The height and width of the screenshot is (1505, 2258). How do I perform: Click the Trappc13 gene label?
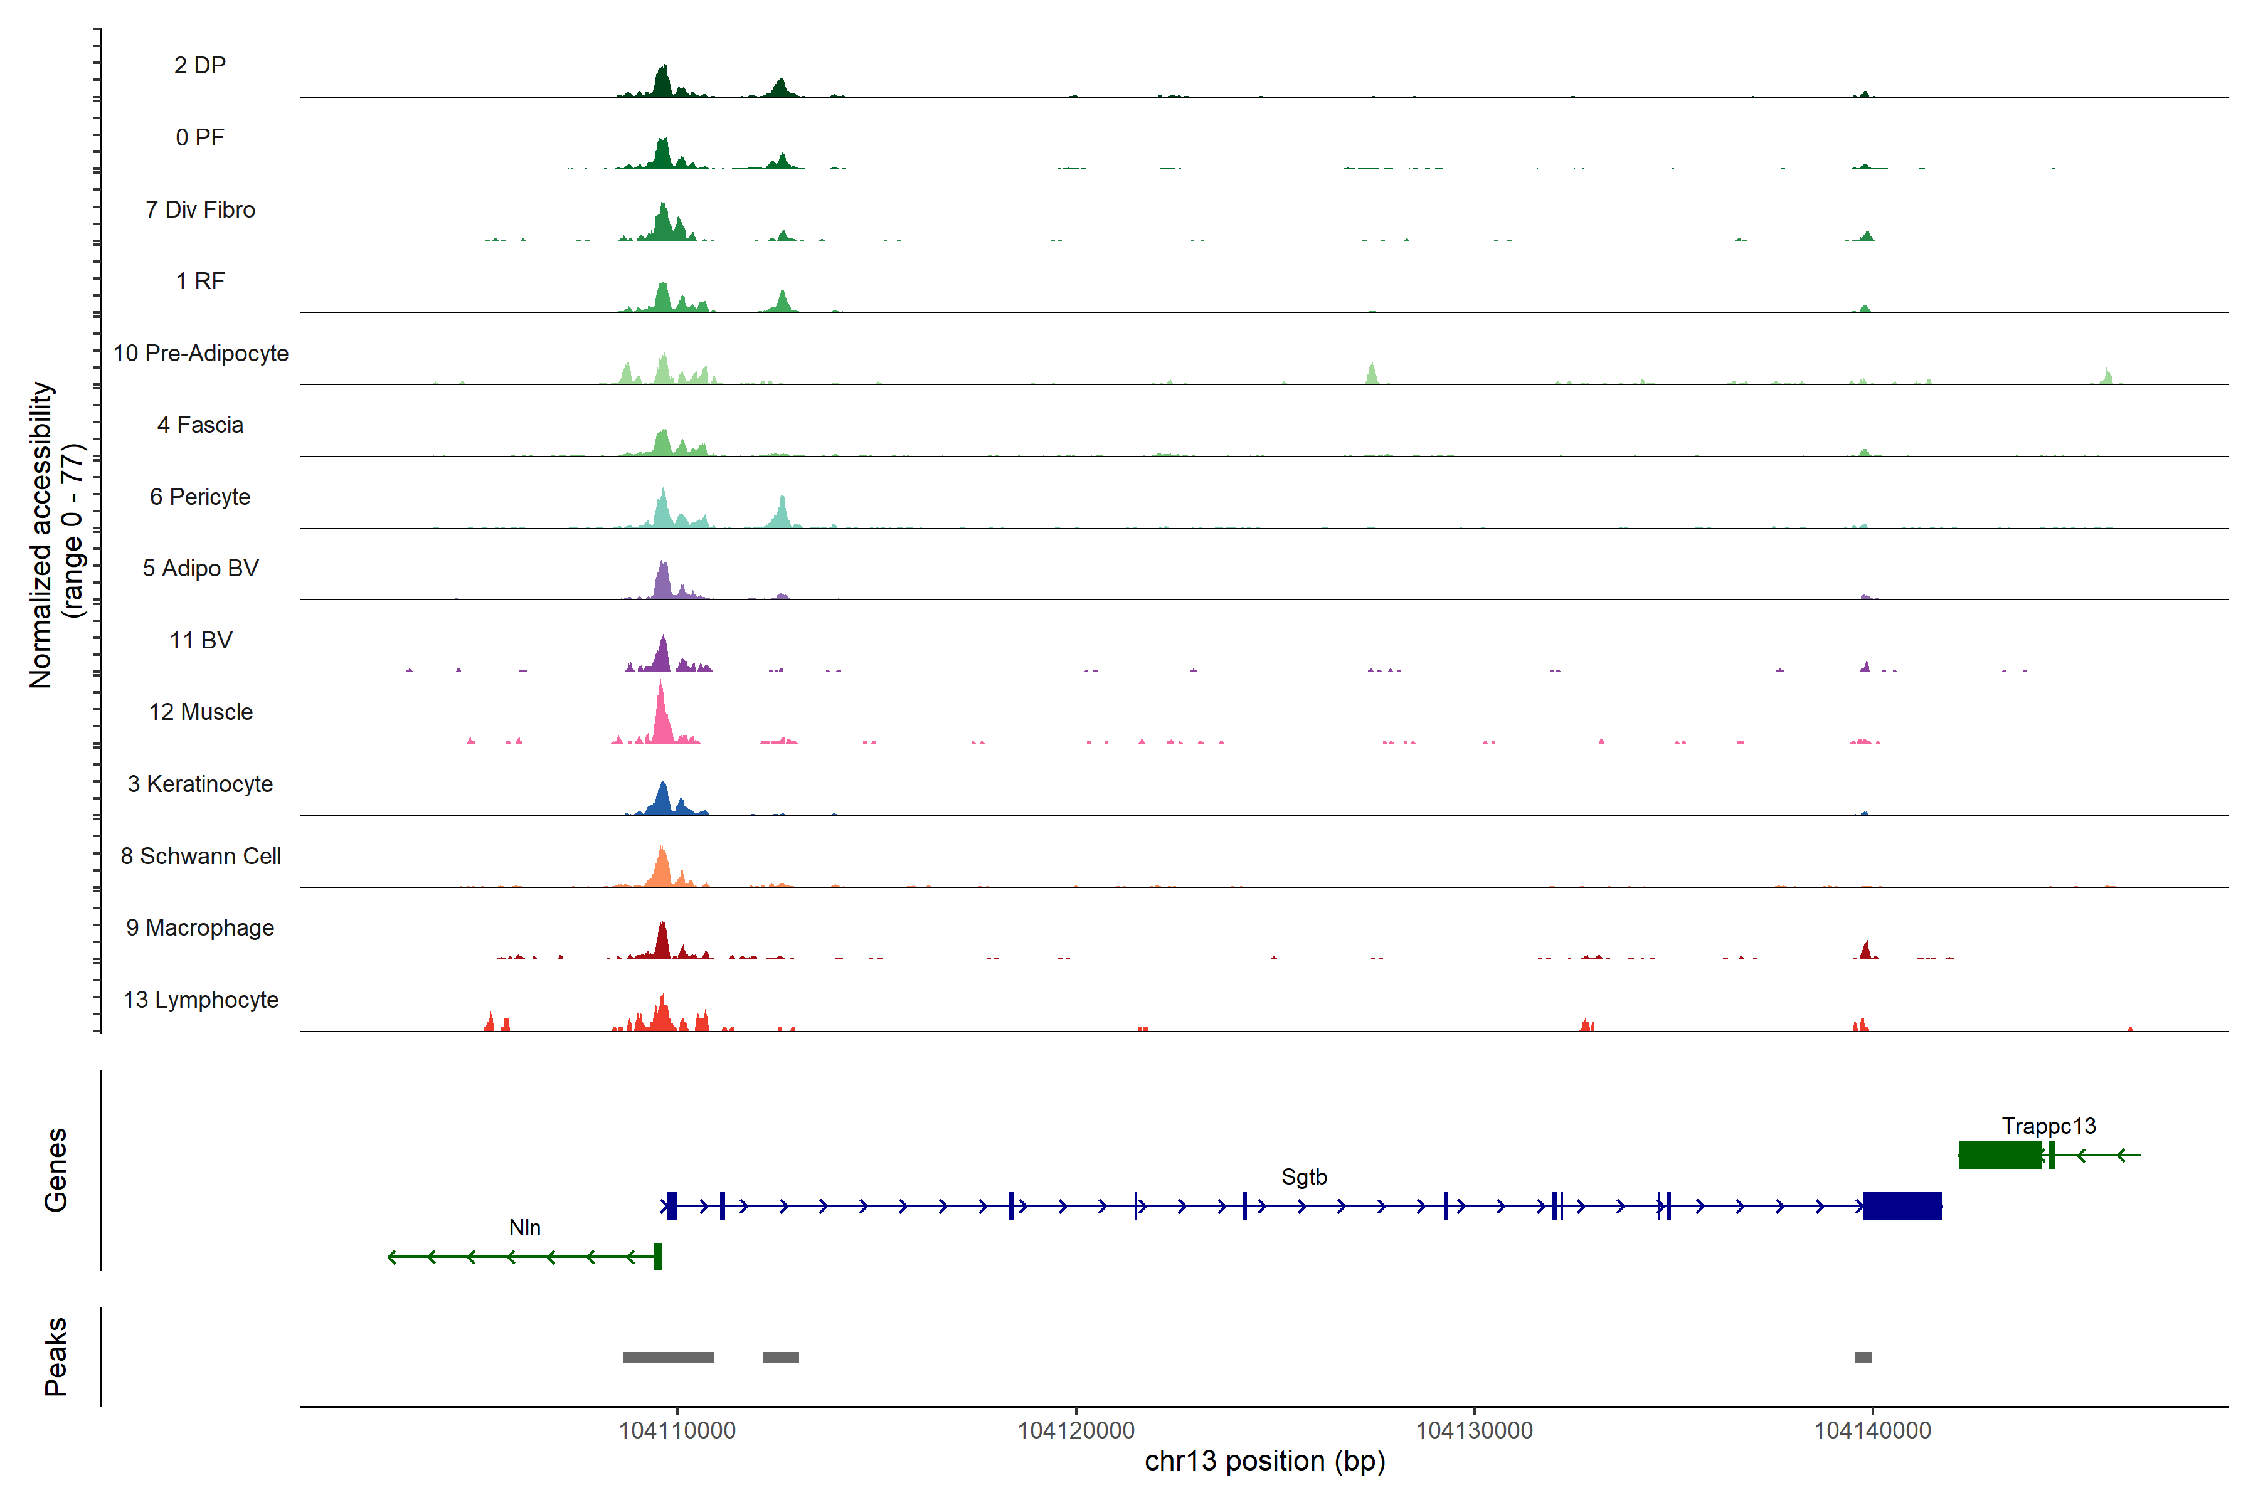[2048, 1126]
